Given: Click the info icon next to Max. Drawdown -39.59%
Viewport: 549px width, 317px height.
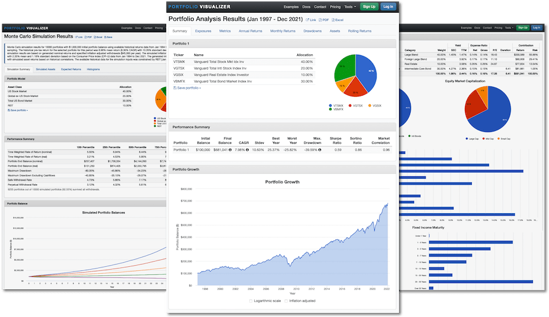Looking at the screenshot, I should click(x=319, y=150).
